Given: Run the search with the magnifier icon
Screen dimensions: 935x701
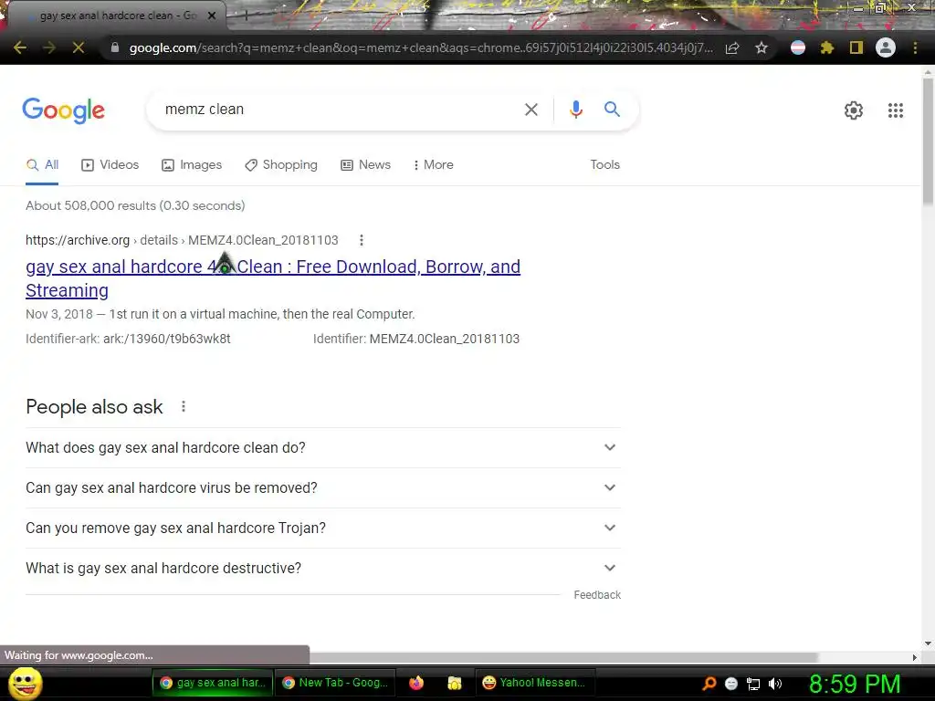Looking at the screenshot, I should (612, 110).
